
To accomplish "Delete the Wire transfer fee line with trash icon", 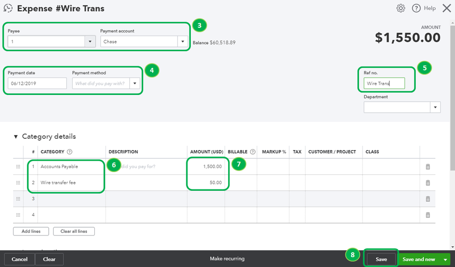I will (x=427, y=183).
